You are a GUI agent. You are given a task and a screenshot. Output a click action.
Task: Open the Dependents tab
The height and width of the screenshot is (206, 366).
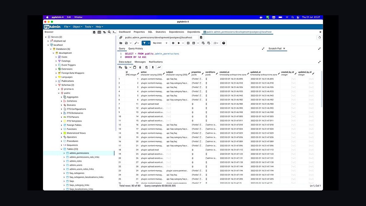194,32
